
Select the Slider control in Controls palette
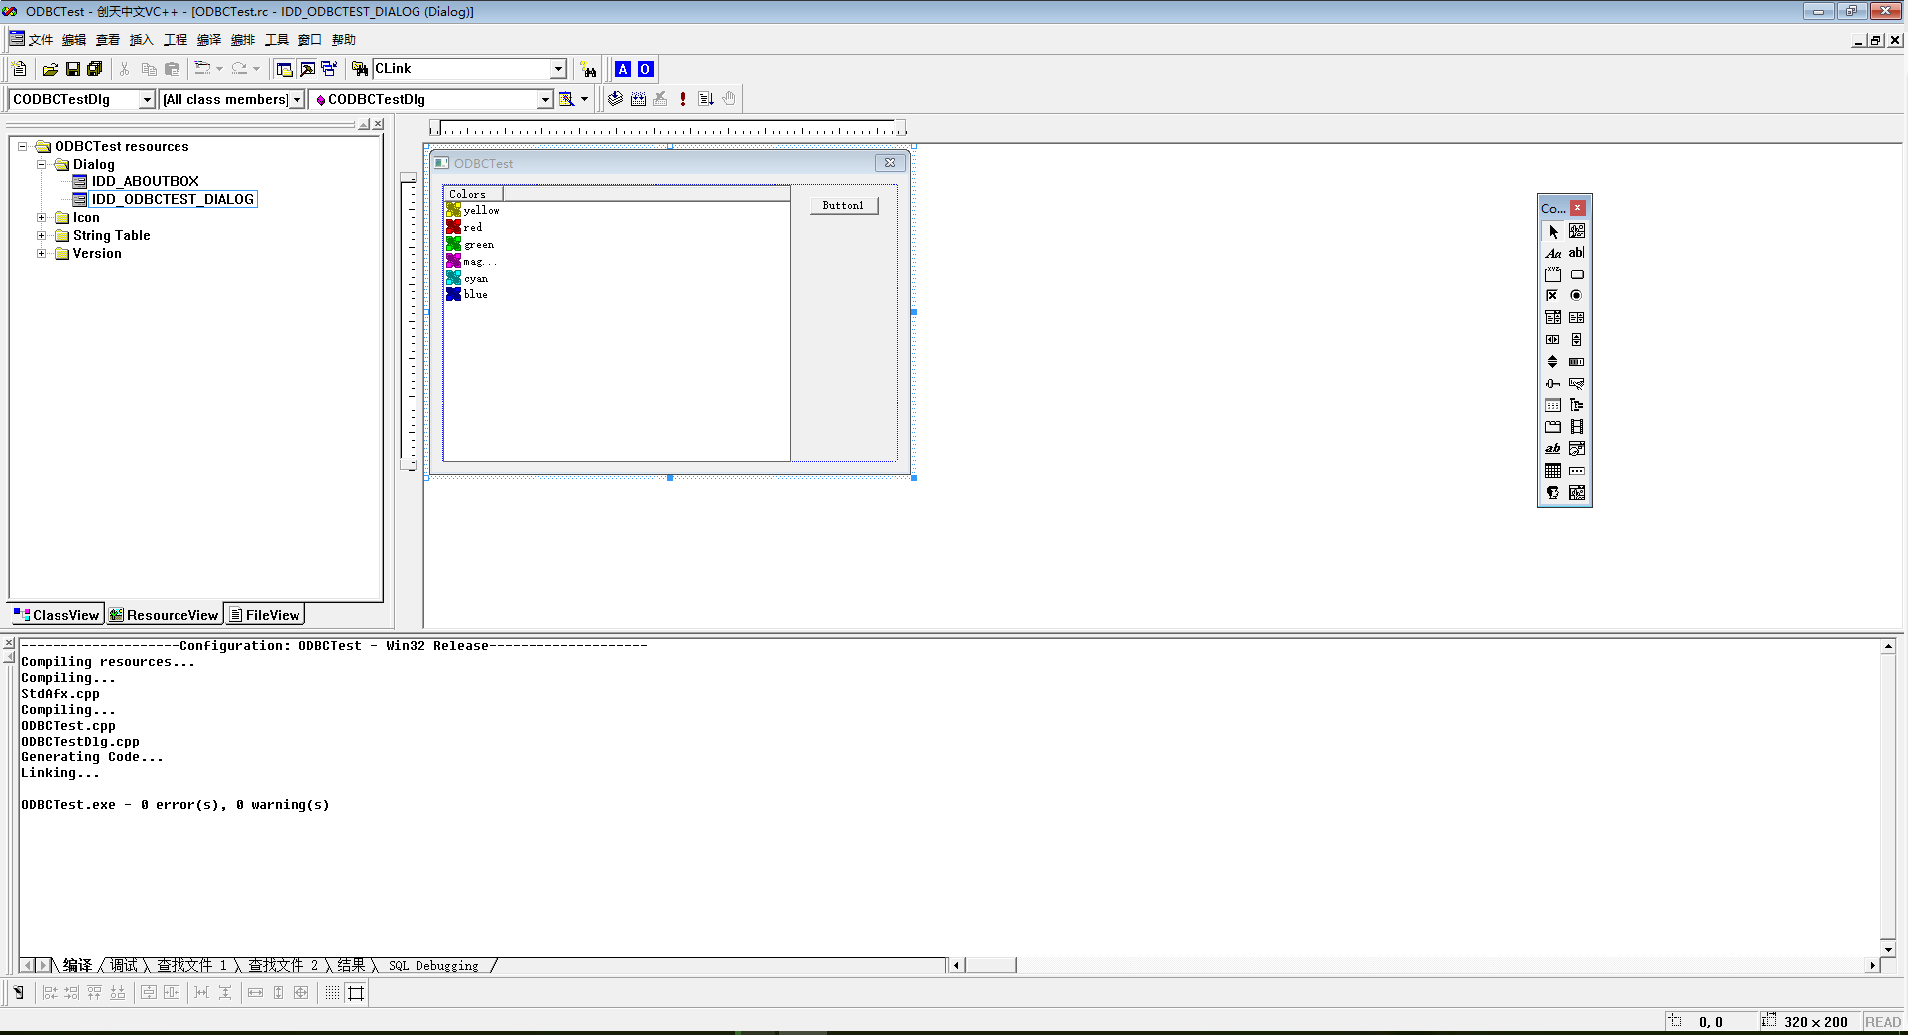1552,384
